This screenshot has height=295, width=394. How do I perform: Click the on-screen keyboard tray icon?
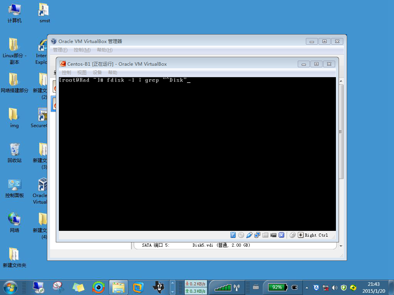[x=256, y=287]
